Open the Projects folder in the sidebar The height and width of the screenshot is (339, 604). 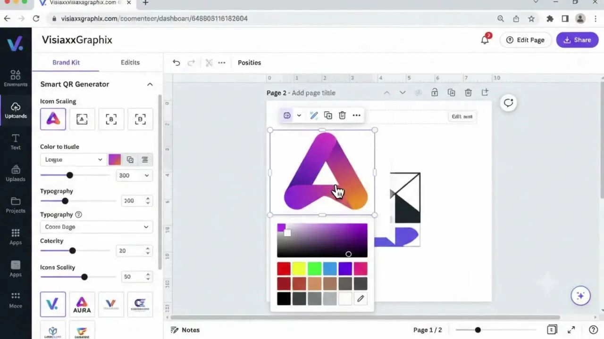click(16, 205)
